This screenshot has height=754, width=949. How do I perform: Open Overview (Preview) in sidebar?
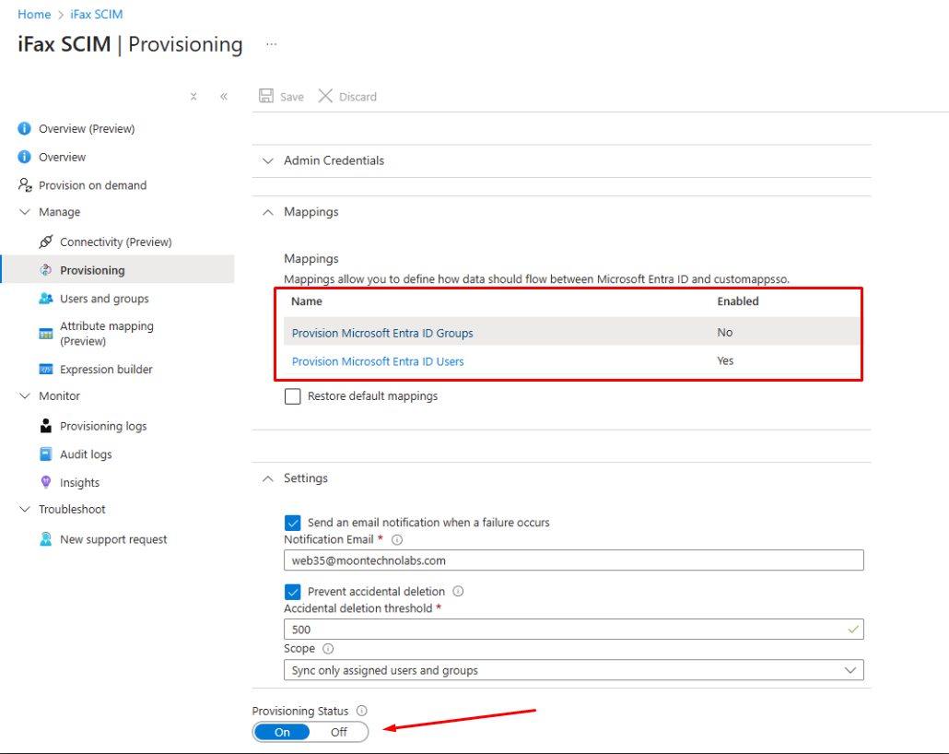pyautogui.click(x=87, y=128)
